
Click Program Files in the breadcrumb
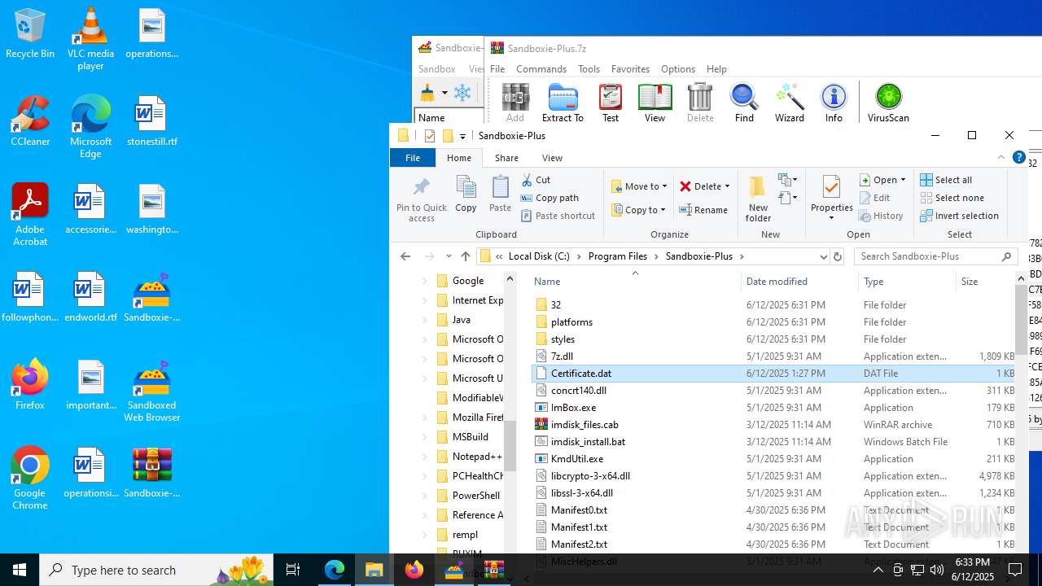618,256
